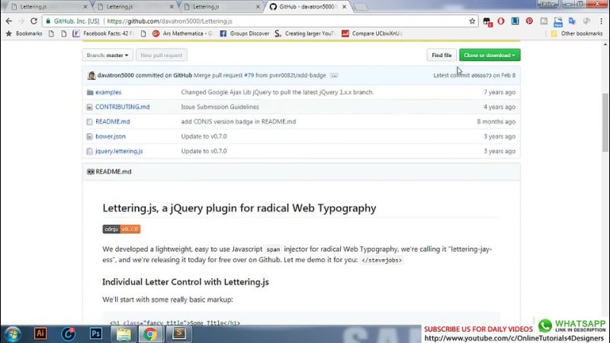The height and width of the screenshot is (343, 610).
Task: Open the Branch: master dropdown
Action: pos(108,55)
